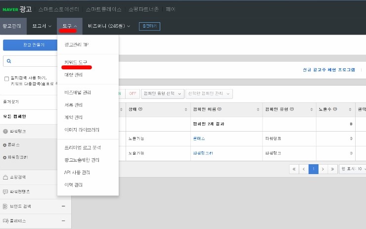Open 노출수 column help icon
The width and height of the screenshot is (366, 229).
coord(335,109)
